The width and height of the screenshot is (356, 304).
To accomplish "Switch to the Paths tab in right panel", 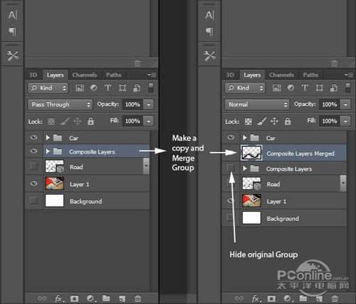I will [310, 75].
